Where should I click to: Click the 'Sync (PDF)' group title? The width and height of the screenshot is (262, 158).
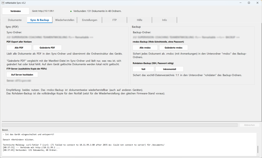12,27
